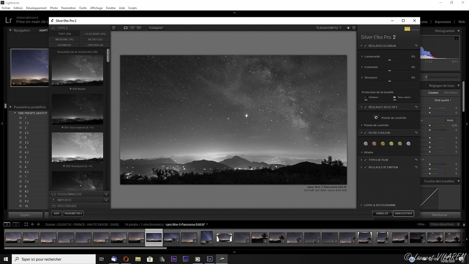The height and width of the screenshot is (264, 469).
Task: Toggle left presets panel visibility icon
Action: click(114, 28)
